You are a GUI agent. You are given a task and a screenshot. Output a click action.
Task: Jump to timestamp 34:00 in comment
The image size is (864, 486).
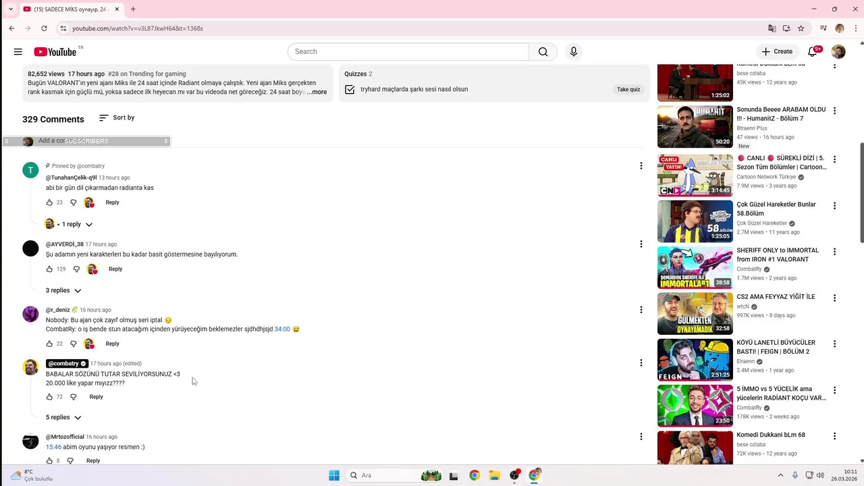pos(282,329)
